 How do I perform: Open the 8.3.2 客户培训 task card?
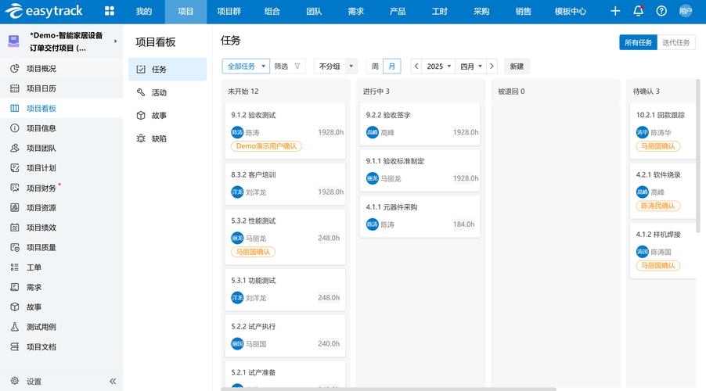coord(285,184)
